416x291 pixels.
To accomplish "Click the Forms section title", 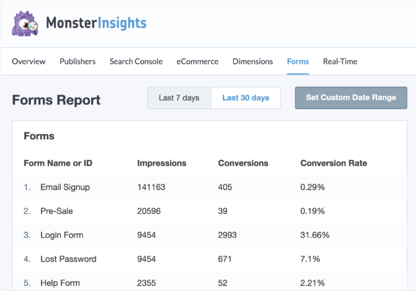I will pyautogui.click(x=39, y=136).
